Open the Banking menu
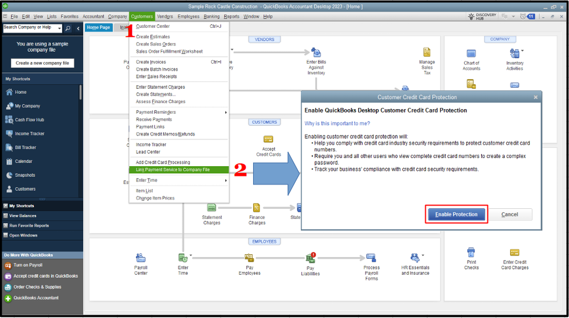 pos(212,16)
